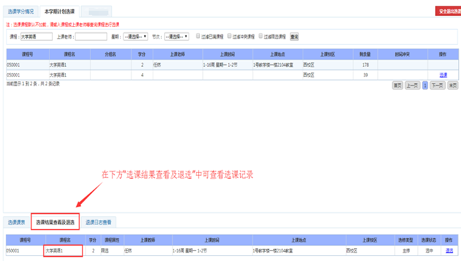
Task: Expand the 星期 dropdown
Action: click(136, 36)
